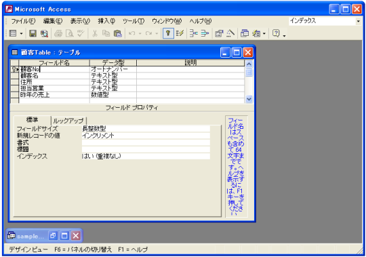Click the row selector beside 昨年の売上
The width and height of the screenshot is (366, 257).
pyautogui.click(x=14, y=94)
